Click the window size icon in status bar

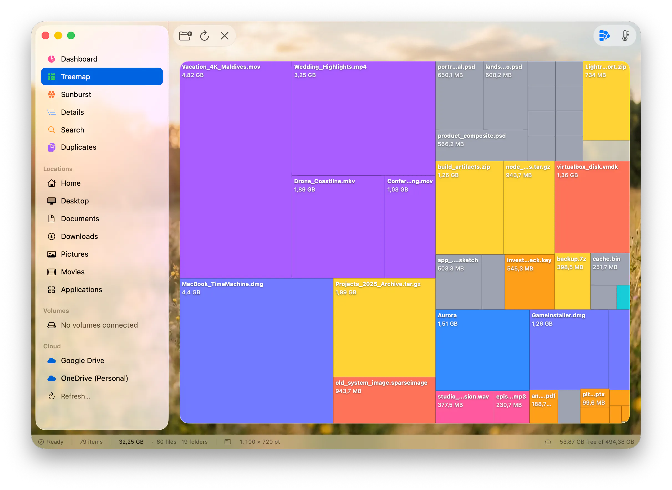coord(228,442)
